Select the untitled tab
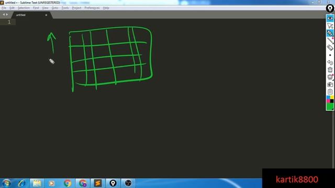335x188 pixels. click(x=31, y=15)
